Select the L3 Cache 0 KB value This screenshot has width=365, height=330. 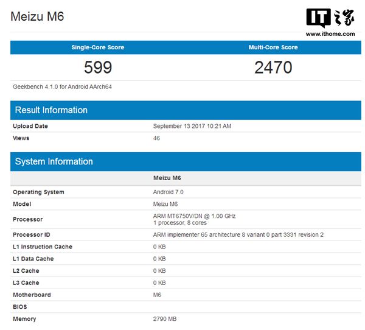159,283
